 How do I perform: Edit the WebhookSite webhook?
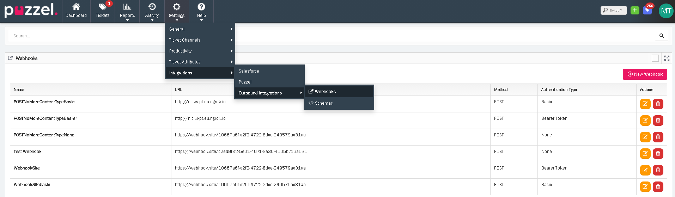click(x=645, y=170)
